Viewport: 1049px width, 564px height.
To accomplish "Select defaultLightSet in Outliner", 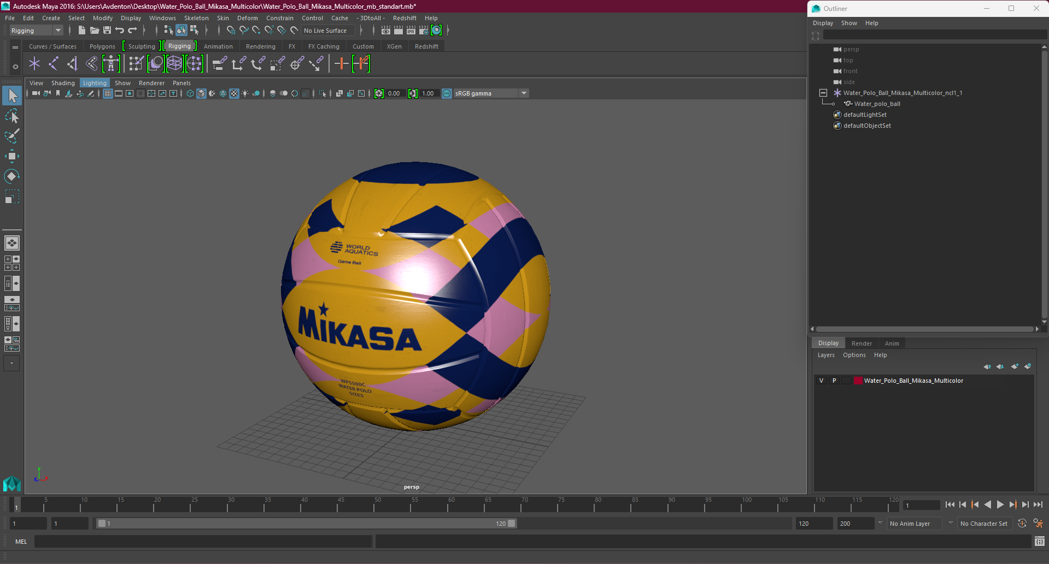I will tap(865, 115).
